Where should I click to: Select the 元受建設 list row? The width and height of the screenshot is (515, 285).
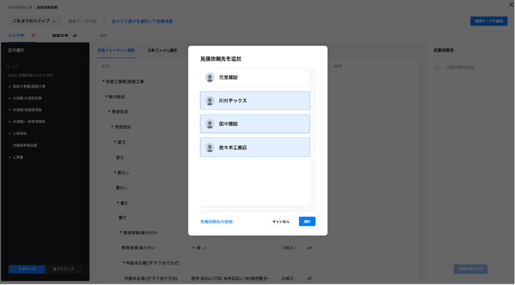click(255, 77)
